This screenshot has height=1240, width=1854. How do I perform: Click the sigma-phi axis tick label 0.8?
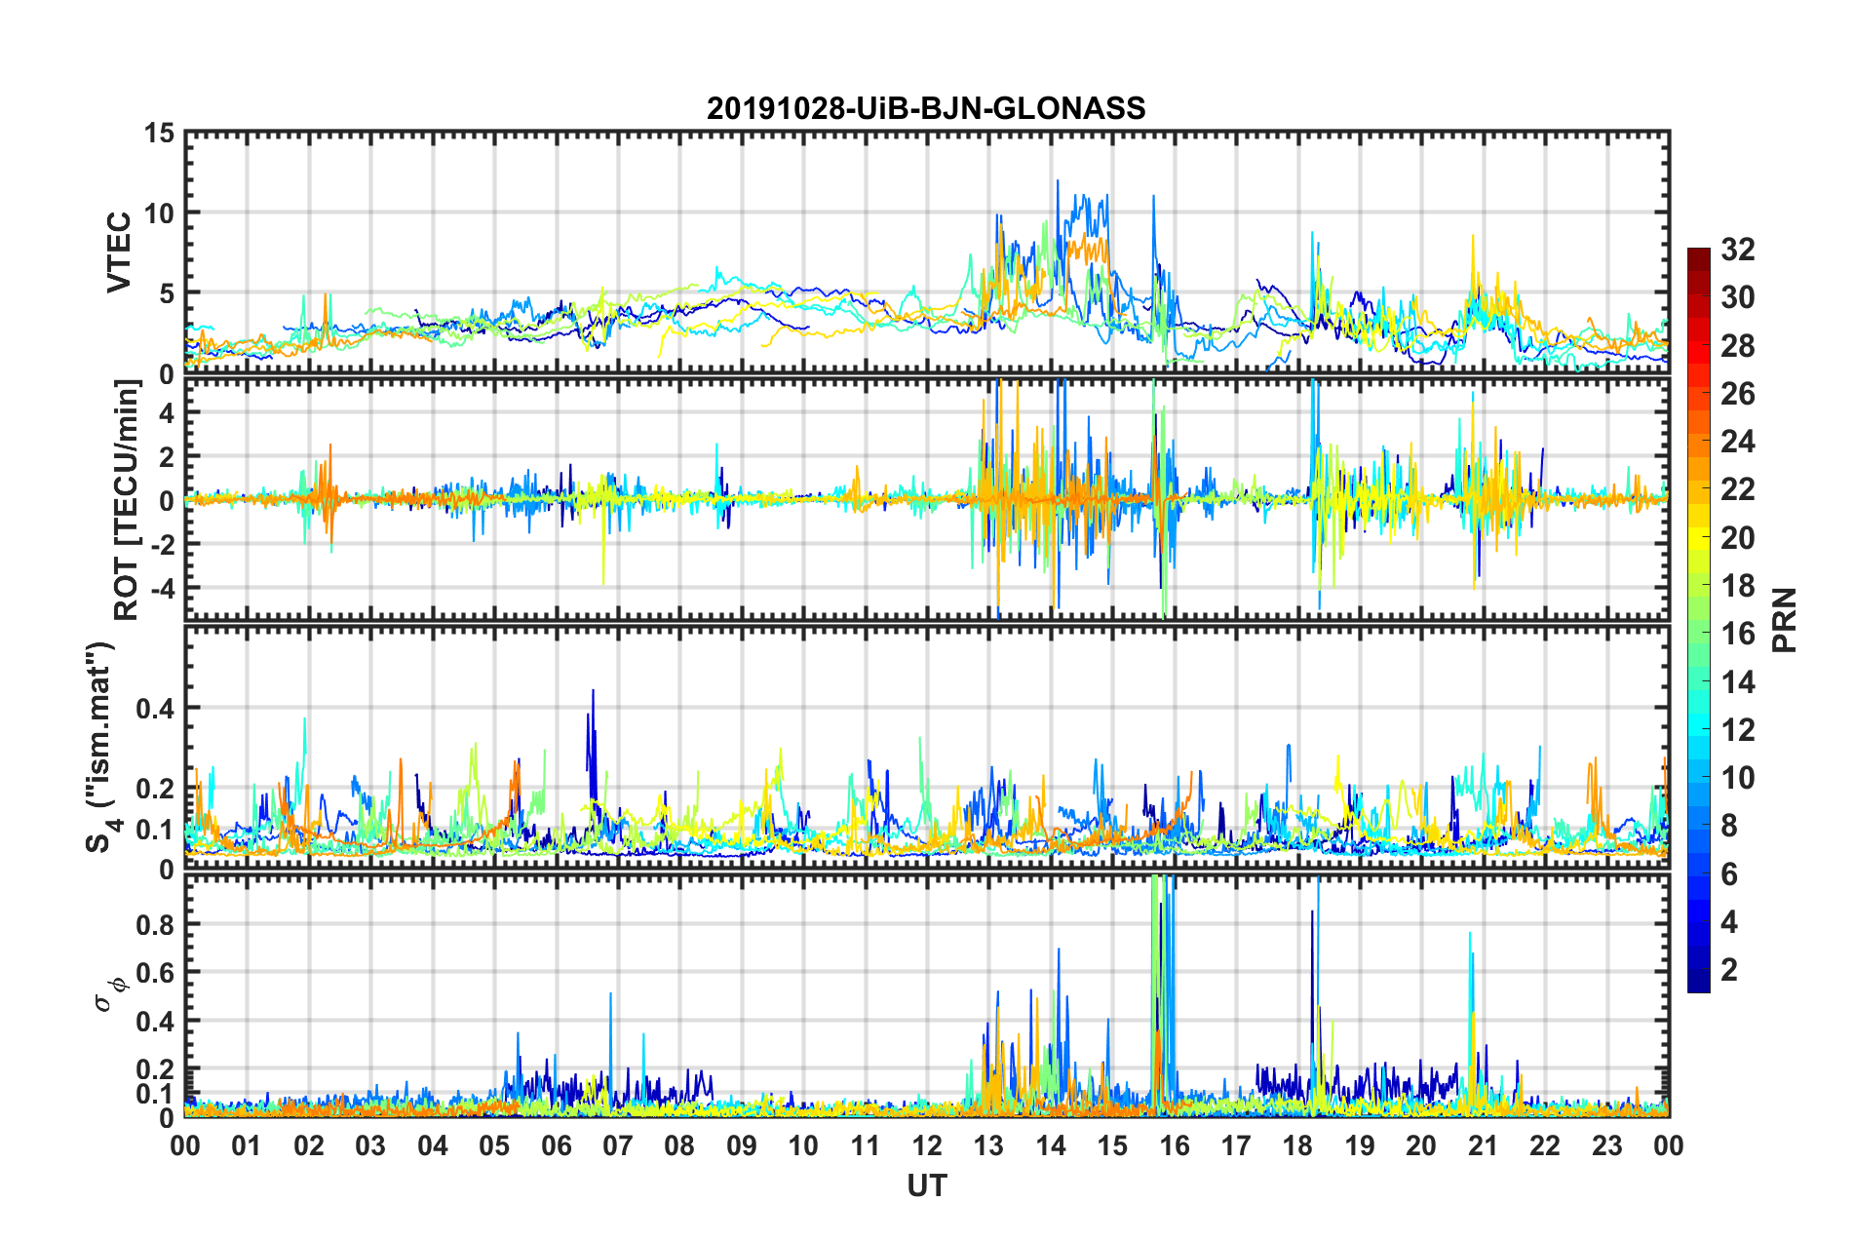[155, 924]
